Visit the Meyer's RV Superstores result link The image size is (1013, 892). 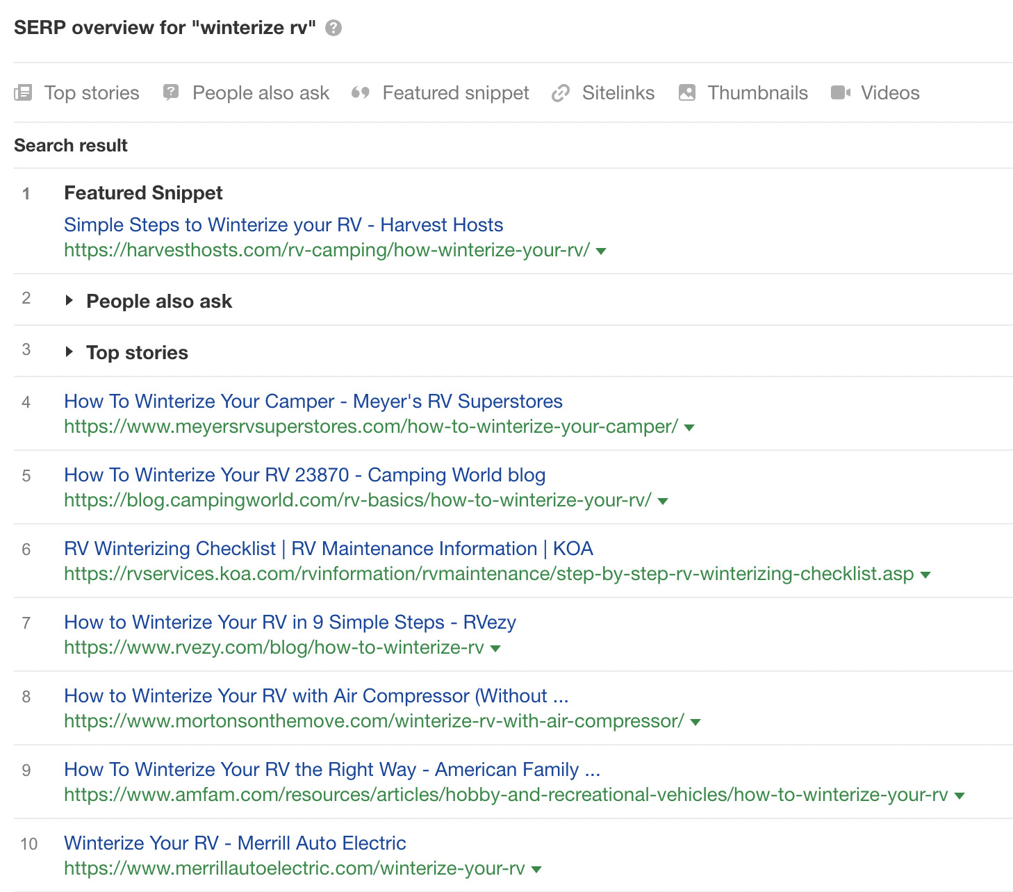point(313,401)
